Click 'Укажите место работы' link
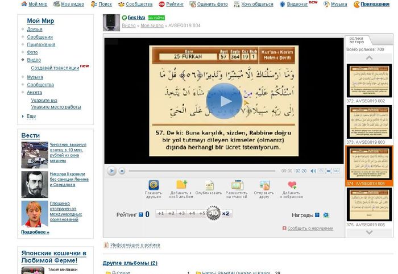The width and height of the screenshot is (398, 274). (56, 107)
